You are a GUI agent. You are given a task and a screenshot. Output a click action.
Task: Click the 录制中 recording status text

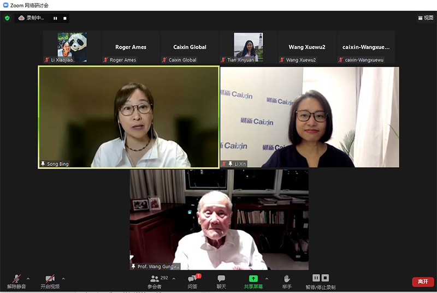pyautogui.click(x=35, y=18)
